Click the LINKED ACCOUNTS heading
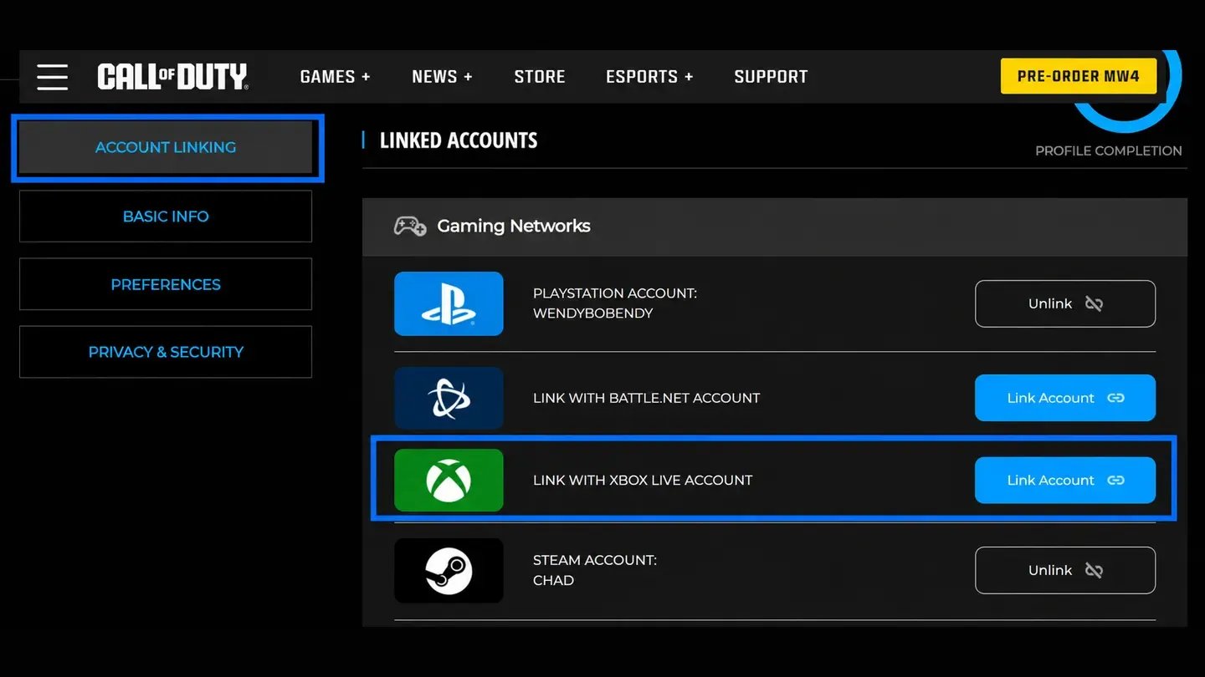The width and height of the screenshot is (1205, 677). click(459, 140)
